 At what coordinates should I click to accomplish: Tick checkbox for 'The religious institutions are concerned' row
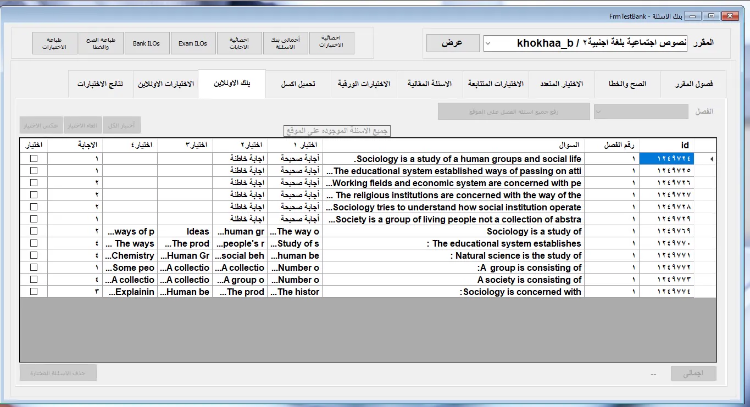pos(34,195)
